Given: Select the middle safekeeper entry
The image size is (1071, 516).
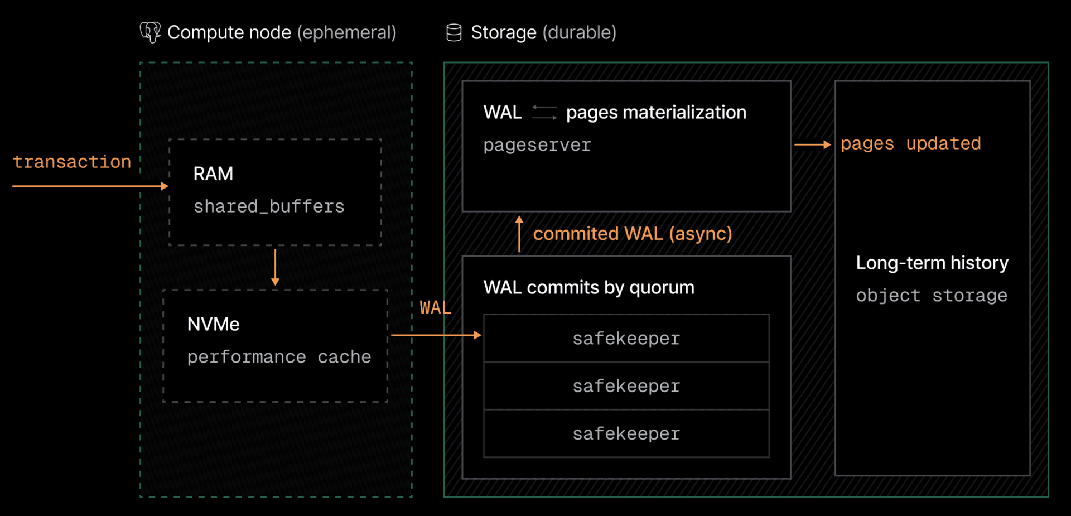Looking at the screenshot, I should [x=626, y=386].
